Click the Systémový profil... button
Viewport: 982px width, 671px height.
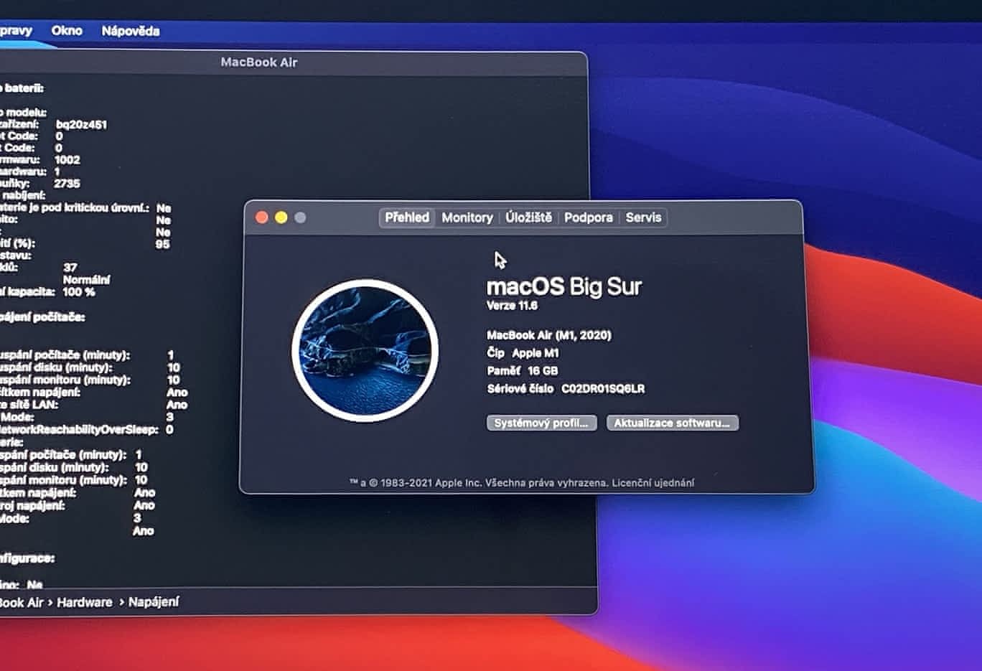tap(541, 423)
